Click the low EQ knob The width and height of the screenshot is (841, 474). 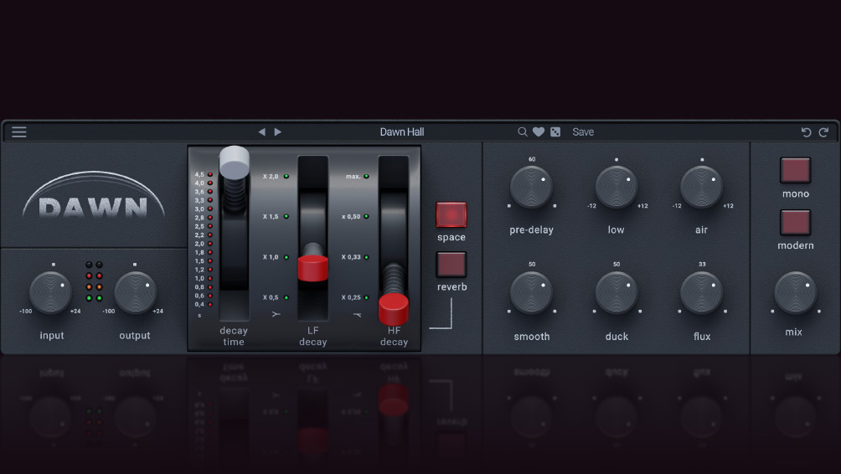click(x=617, y=187)
